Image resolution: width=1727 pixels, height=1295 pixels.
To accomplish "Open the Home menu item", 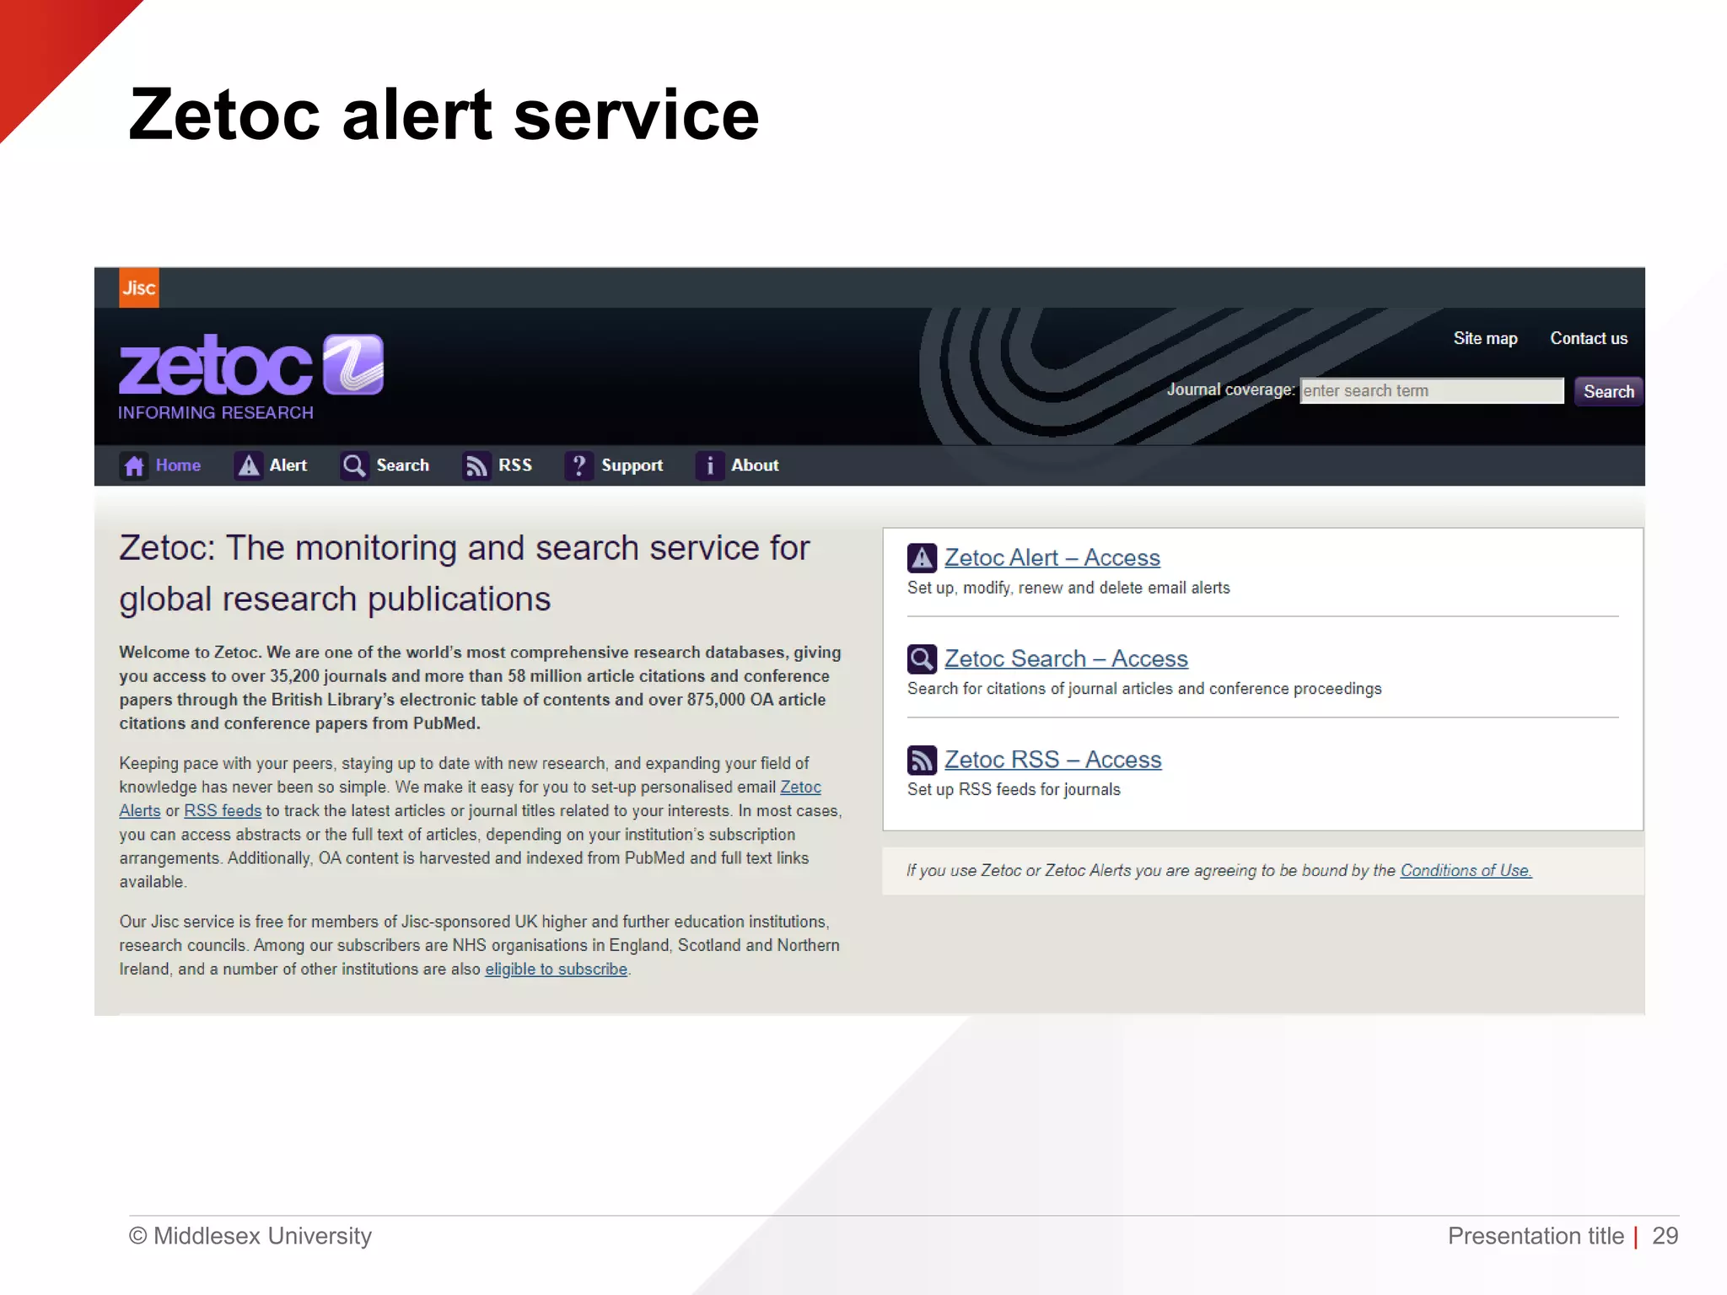I will (x=178, y=465).
